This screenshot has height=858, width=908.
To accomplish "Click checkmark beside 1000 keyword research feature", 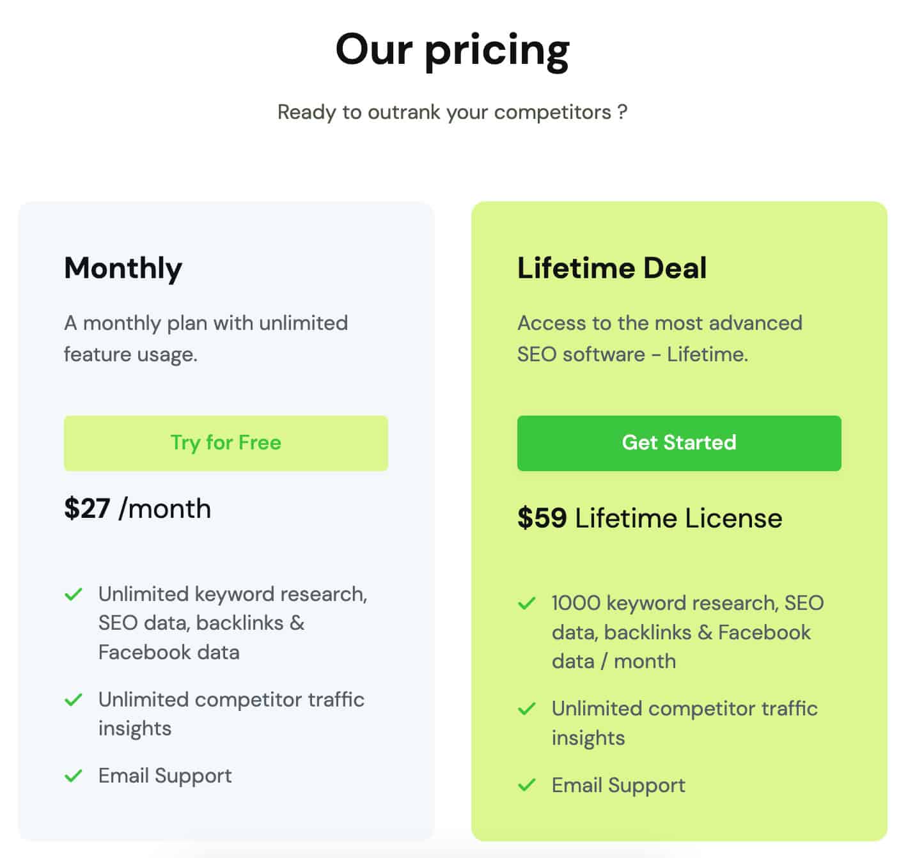I will [526, 604].
